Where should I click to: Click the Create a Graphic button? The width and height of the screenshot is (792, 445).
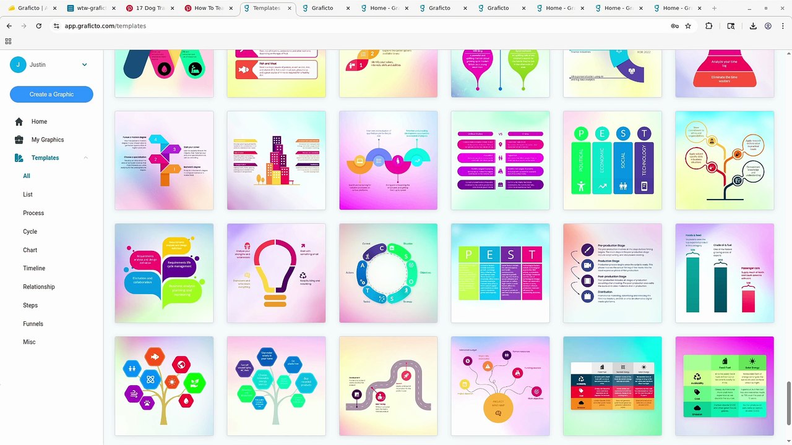51,94
